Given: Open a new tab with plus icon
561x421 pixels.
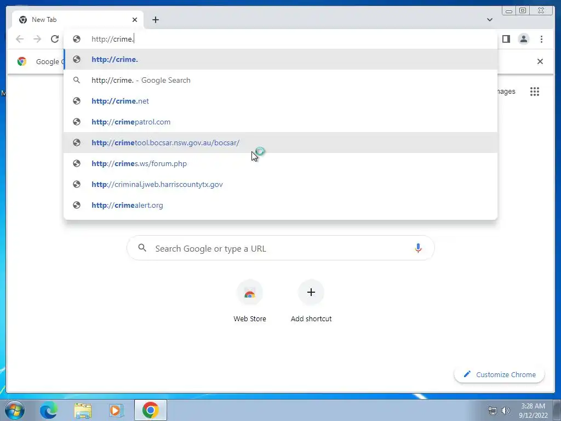Looking at the screenshot, I should [155, 20].
